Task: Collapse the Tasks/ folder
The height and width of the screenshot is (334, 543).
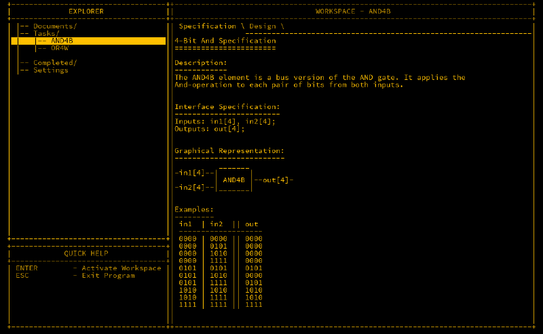Action: tap(46, 34)
